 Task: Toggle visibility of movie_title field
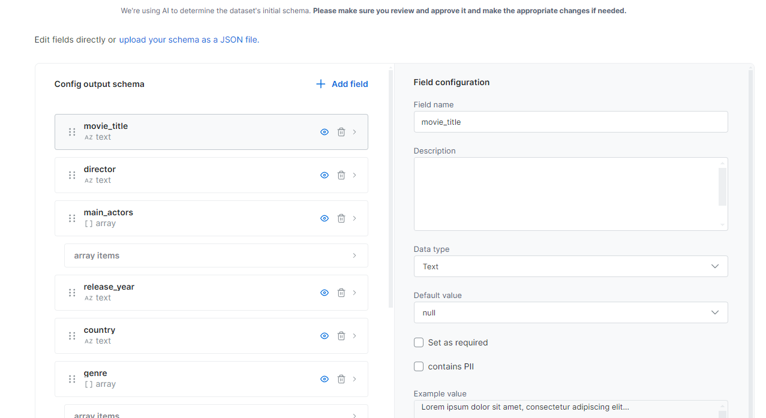325,132
